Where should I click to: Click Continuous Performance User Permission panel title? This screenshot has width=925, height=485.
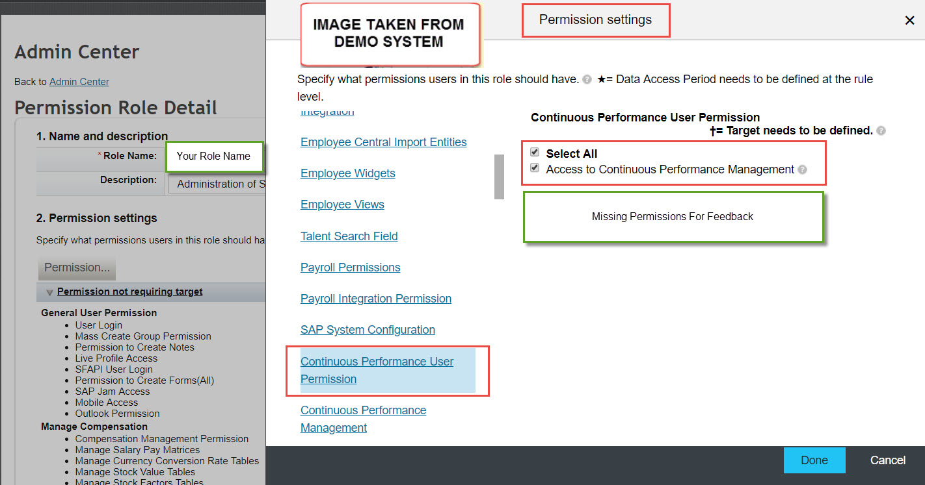point(645,118)
